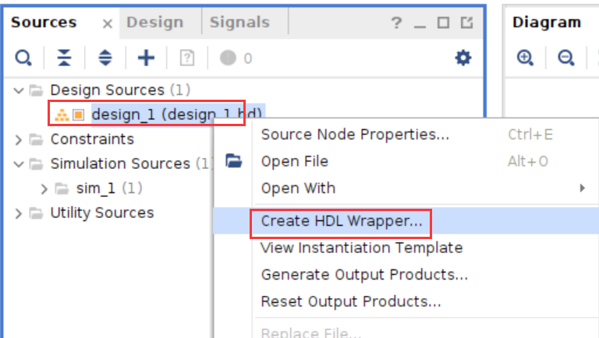Click the search icon in Sources toolbar

pyautogui.click(x=23, y=58)
